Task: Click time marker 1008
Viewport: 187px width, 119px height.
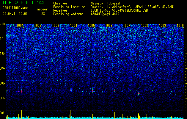Action: pos(144,26)
